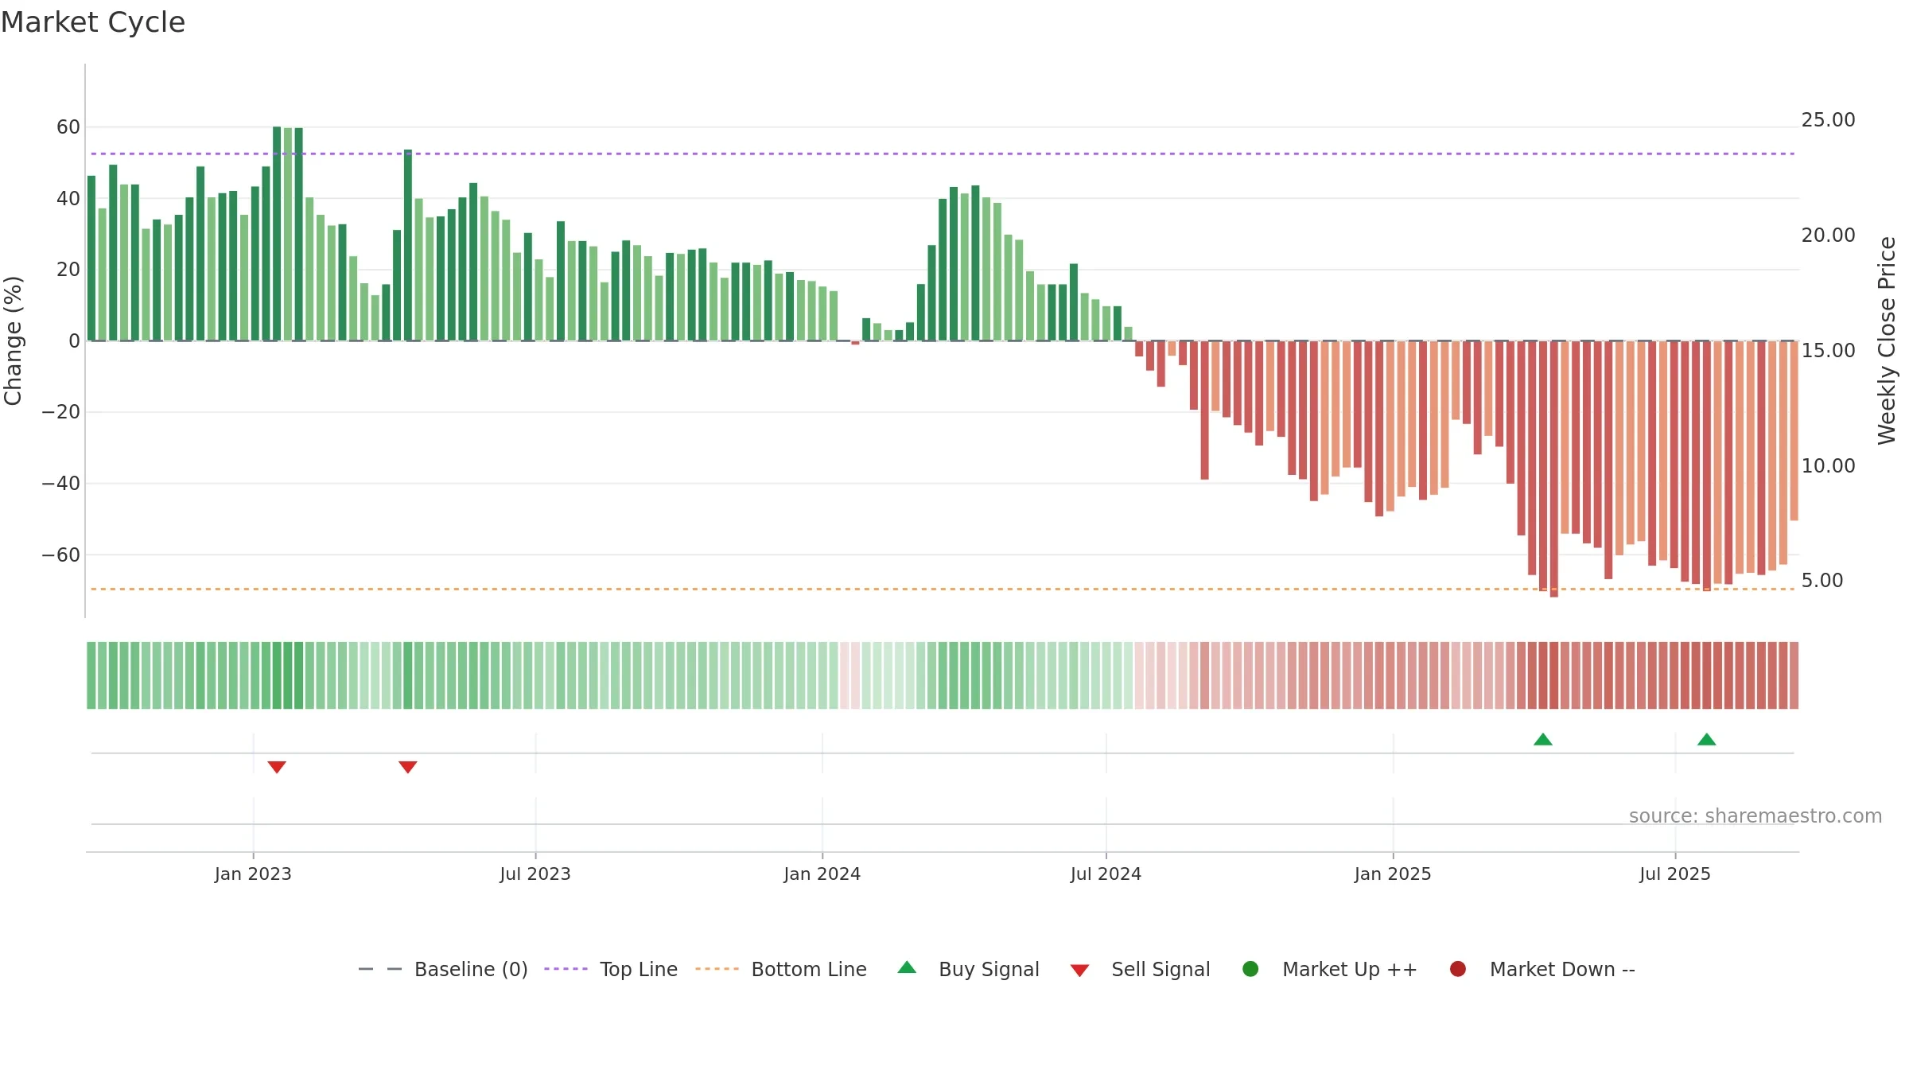Screen dimensions: 1909x1074
Task: Click the Jul 2023 x-axis label
Action: (x=535, y=874)
